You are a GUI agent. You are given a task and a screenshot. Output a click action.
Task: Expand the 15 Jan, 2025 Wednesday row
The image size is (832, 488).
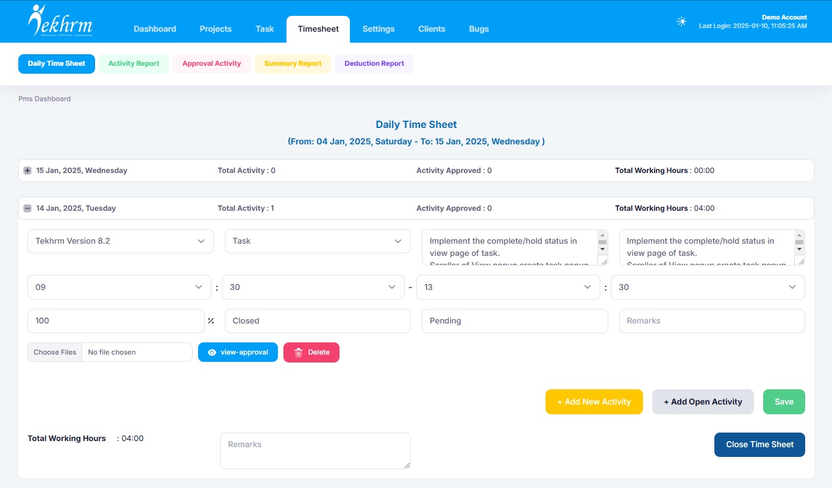point(27,171)
